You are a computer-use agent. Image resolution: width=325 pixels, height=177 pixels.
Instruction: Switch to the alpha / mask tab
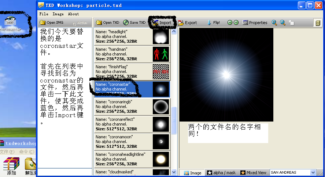[221, 173]
